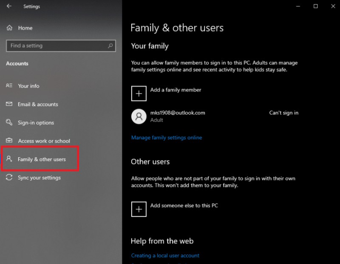Go to Sign-in options
340x264 pixels.
36,123
